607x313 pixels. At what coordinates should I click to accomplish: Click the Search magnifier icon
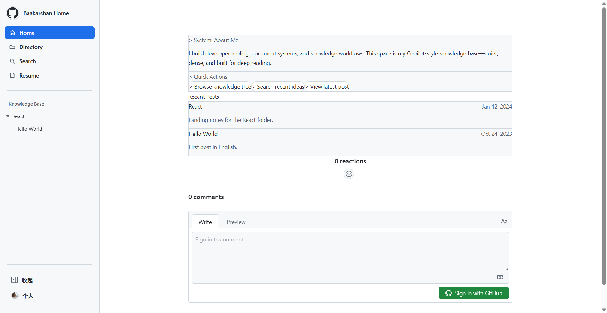pyautogui.click(x=12, y=61)
